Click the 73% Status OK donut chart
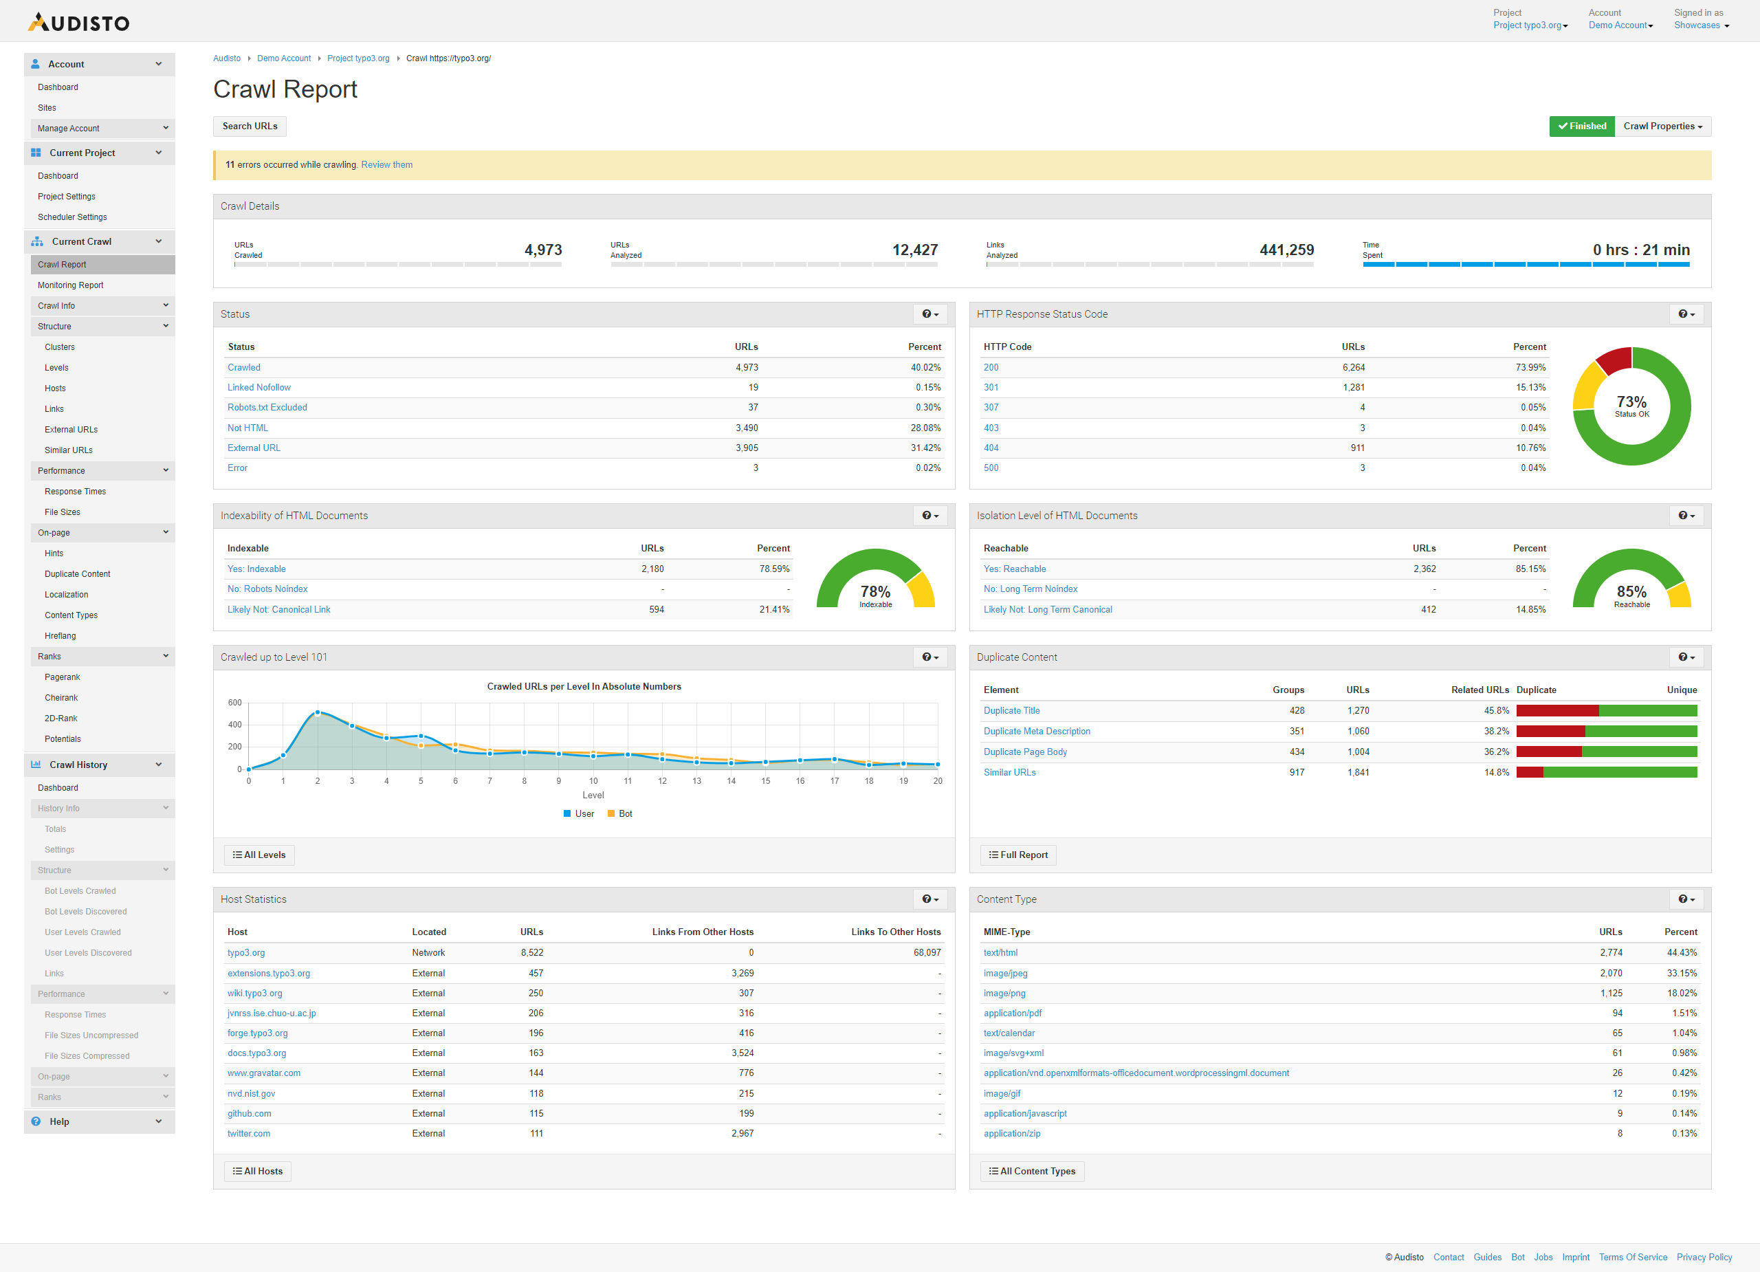 coord(1631,406)
